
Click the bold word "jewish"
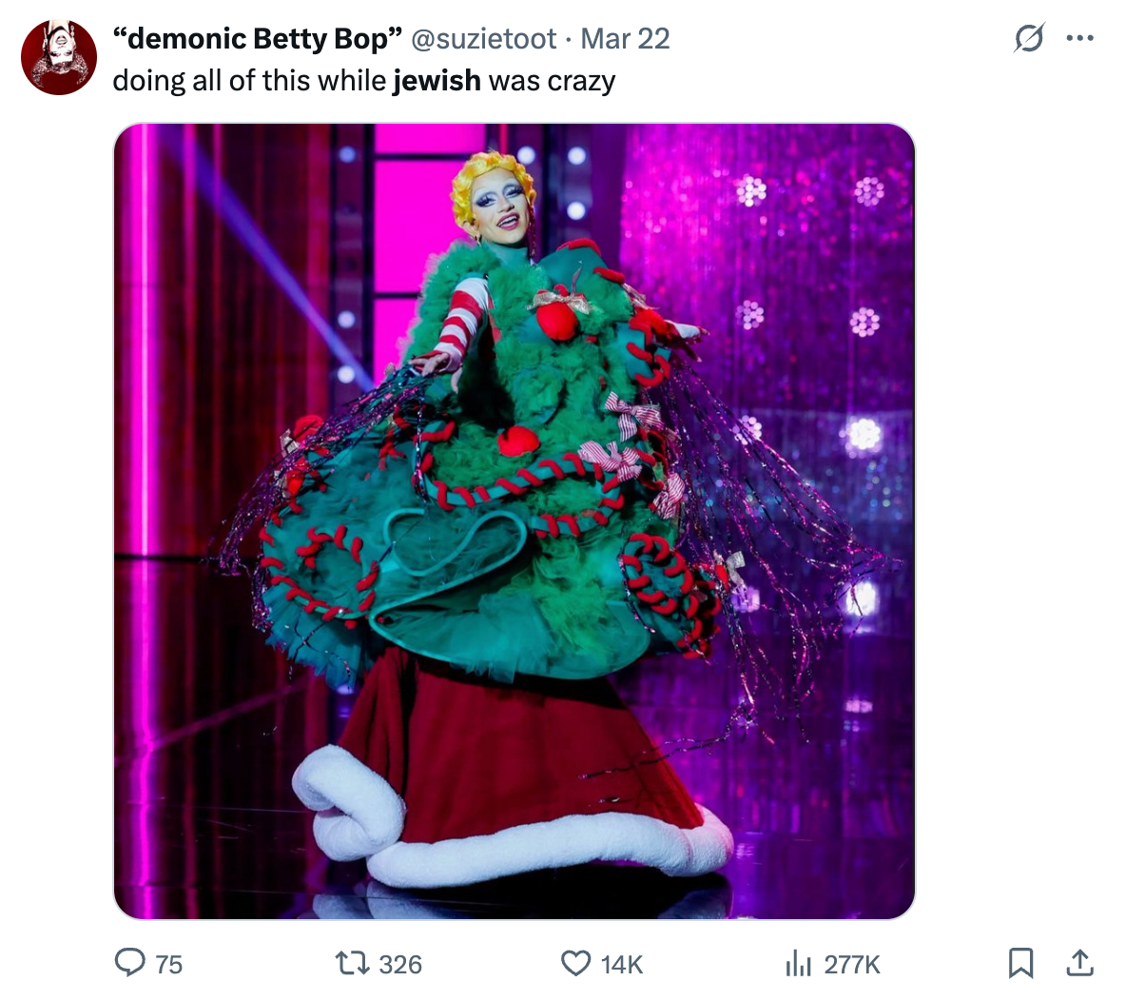click(x=437, y=81)
